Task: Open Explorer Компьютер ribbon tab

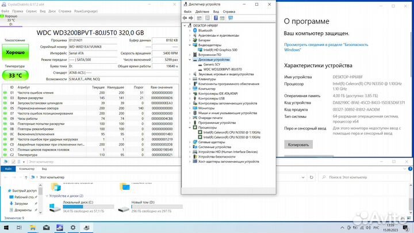Action: point(26,169)
